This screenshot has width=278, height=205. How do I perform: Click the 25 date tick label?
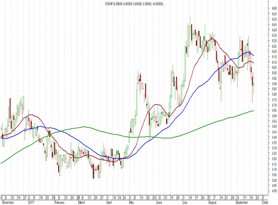click(258, 198)
